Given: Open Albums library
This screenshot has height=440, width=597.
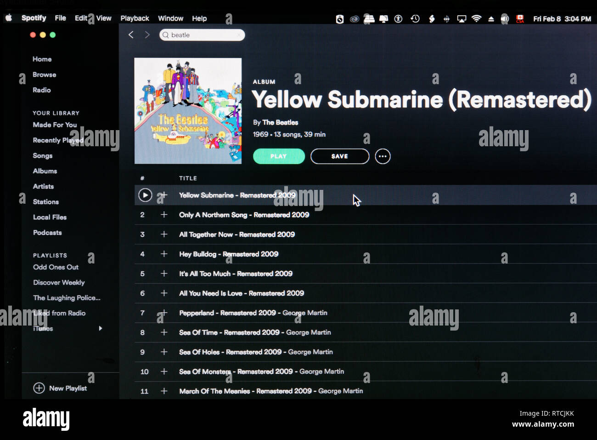Looking at the screenshot, I should pos(45,171).
